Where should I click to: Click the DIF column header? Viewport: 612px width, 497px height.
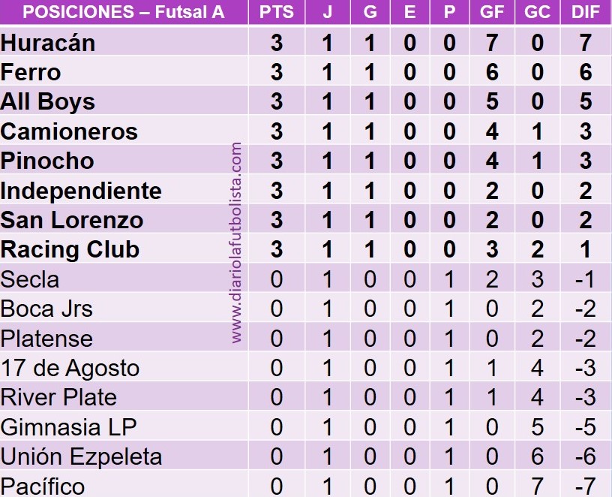(586, 13)
